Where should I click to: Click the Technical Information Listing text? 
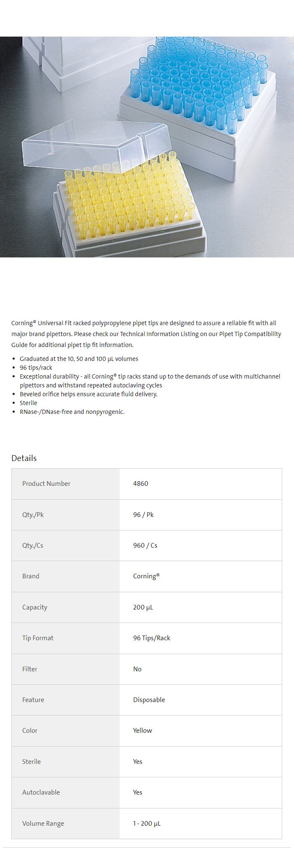point(165,334)
